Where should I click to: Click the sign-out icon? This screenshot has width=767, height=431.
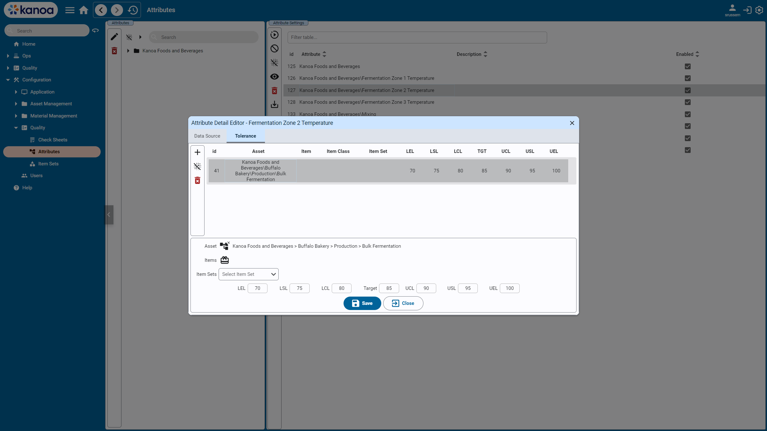[747, 10]
